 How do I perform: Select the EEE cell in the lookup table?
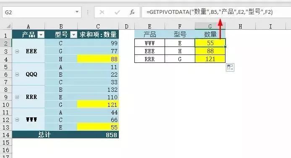point(149,51)
